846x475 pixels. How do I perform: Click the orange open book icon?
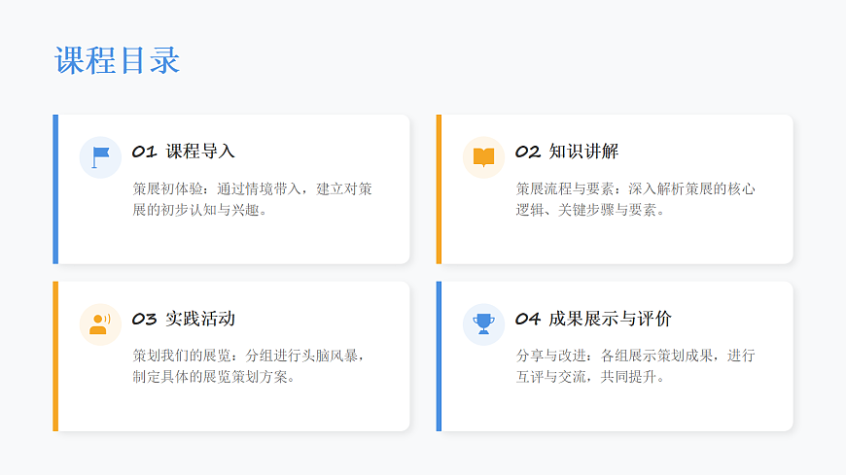483,156
